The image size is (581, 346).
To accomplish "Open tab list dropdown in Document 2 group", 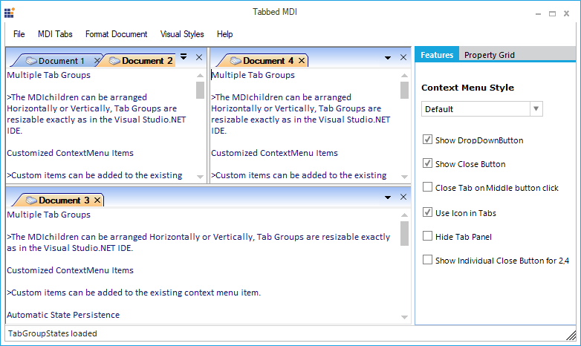I will point(184,56).
